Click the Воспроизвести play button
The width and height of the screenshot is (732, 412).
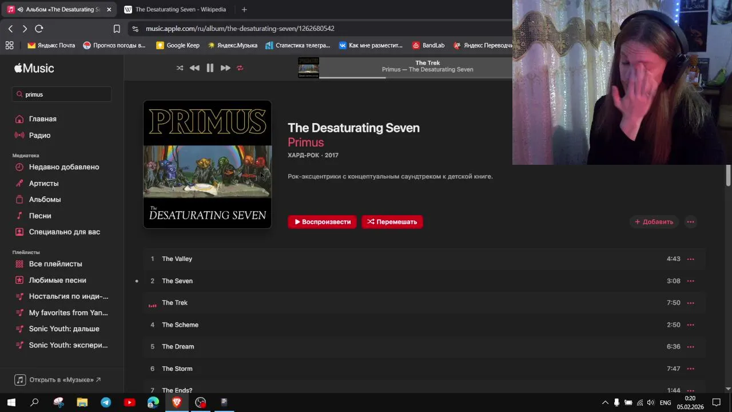(322, 222)
